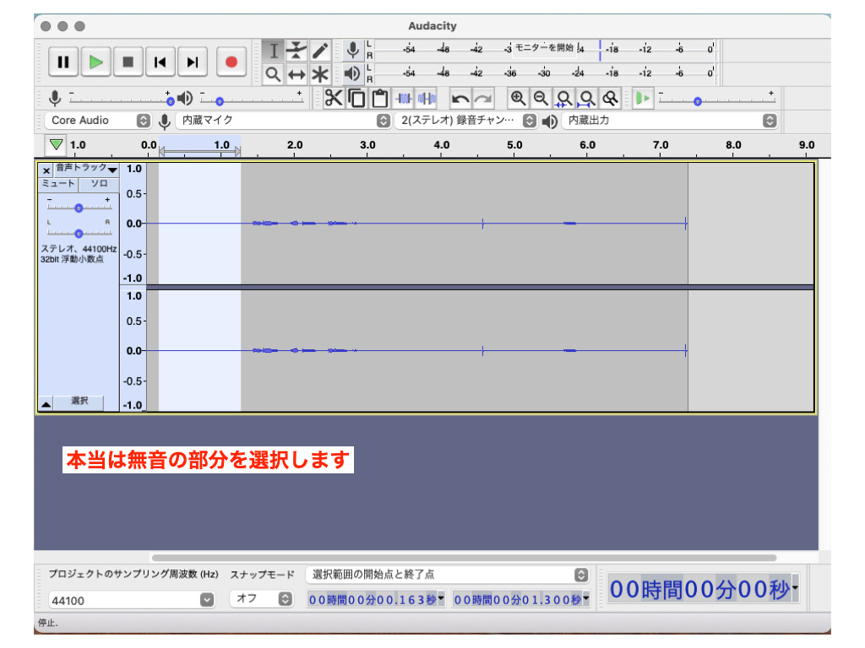Click the timeline ruler at 4.0
The height and width of the screenshot is (648, 865).
[441, 145]
